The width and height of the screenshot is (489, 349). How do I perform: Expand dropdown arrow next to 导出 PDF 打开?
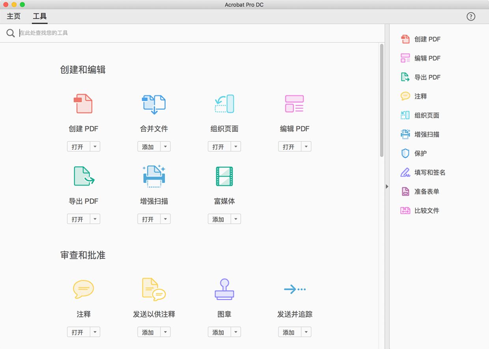point(95,219)
